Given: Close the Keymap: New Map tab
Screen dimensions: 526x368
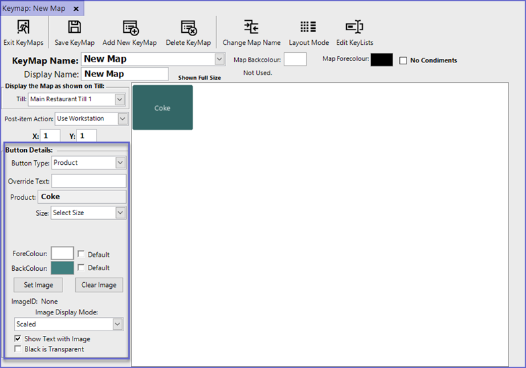Looking at the screenshot, I should point(76,9).
